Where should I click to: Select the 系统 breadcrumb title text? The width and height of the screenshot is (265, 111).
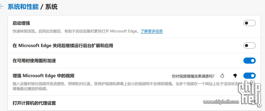tap(51, 7)
